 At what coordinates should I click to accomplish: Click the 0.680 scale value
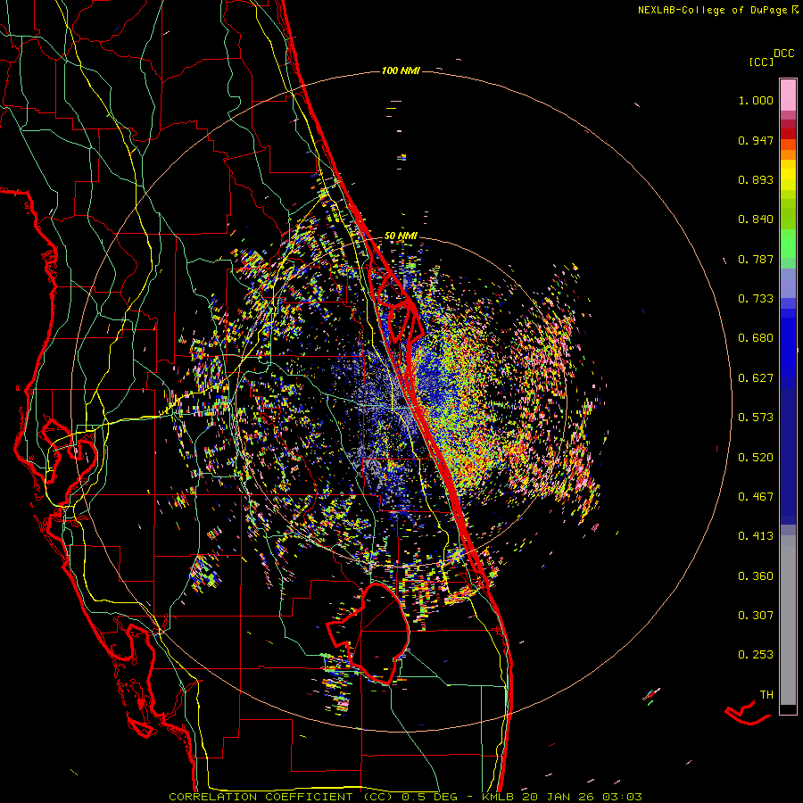pyautogui.click(x=756, y=338)
